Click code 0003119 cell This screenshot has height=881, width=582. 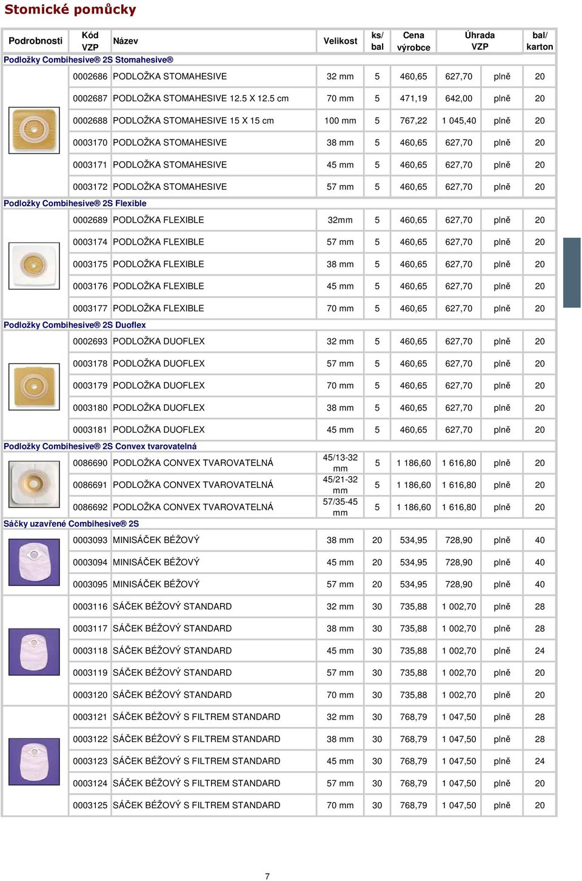click(90, 673)
